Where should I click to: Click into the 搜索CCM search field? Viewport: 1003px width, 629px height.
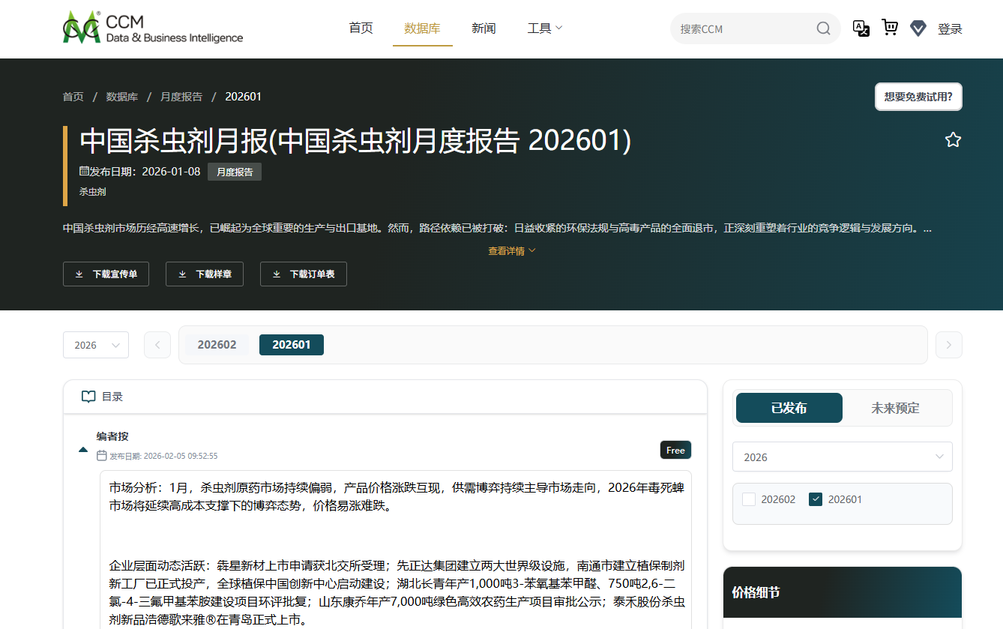742,29
